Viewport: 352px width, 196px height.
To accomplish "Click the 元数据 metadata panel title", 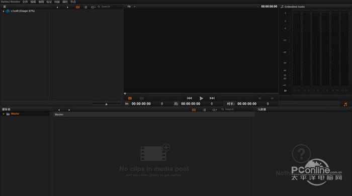I will [x=262, y=110].
